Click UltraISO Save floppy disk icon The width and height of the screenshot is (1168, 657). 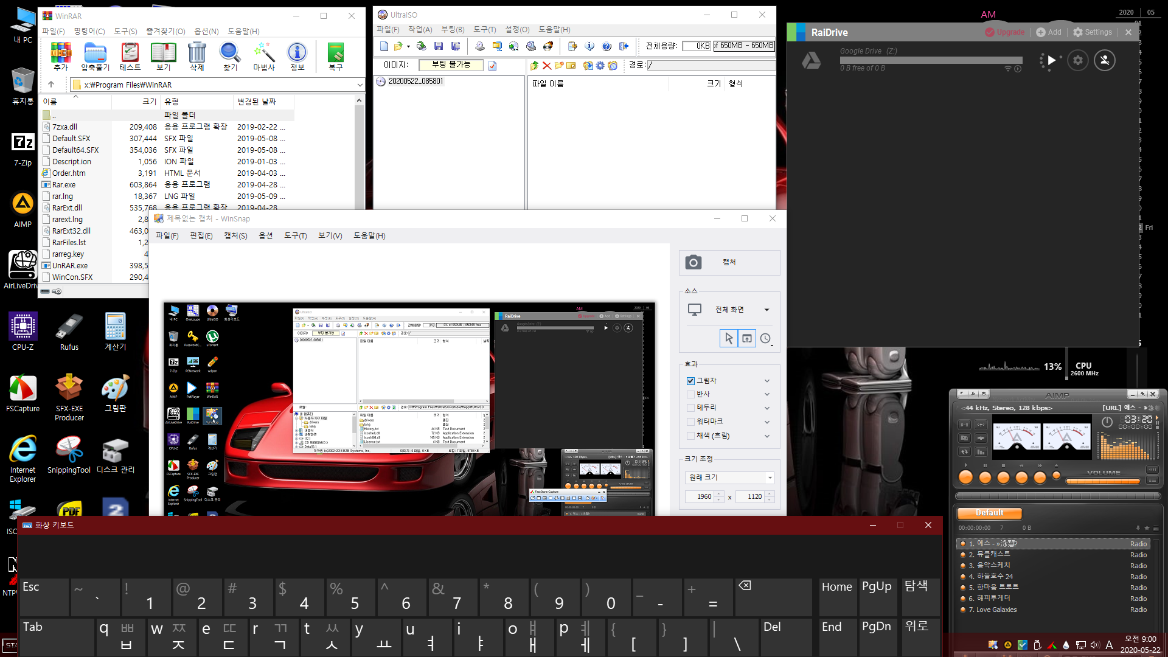coord(439,46)
